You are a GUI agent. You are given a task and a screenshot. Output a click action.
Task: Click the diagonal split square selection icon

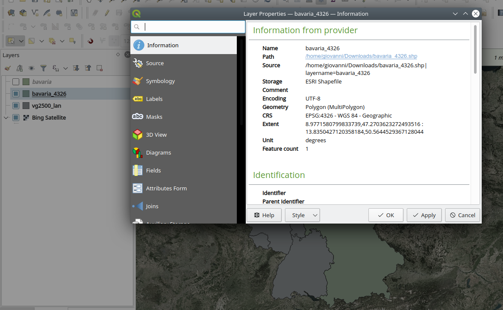point(32,41)
